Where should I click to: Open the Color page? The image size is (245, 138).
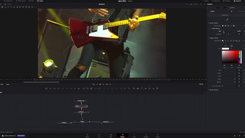click(134, 135)
